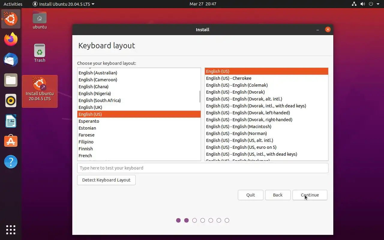
Task: Select English (South Africa) layout
Action: click(x=139, y=100)
